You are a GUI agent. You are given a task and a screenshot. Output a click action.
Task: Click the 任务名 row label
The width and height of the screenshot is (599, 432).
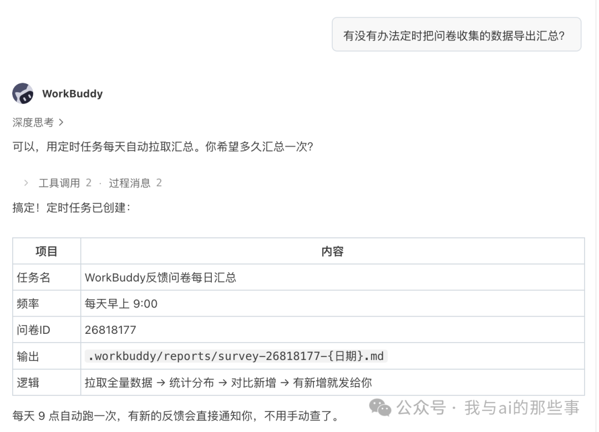[x=34, y=277]
